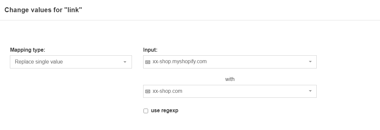Click the "use regexp" label text
This screenshot has height=130, width=380.
tap(165, 111)
